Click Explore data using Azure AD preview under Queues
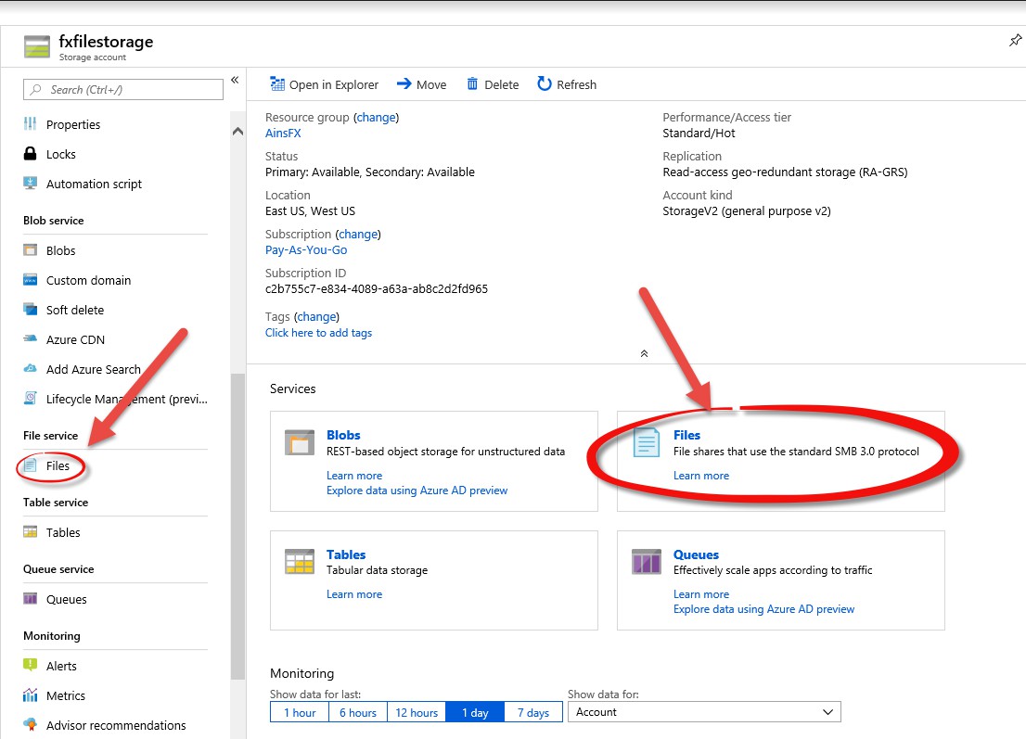1026x739 pixels. click(763, 609)
